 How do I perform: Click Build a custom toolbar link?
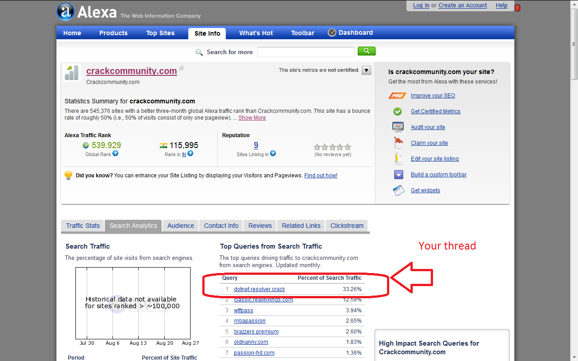tap(439, 175)
